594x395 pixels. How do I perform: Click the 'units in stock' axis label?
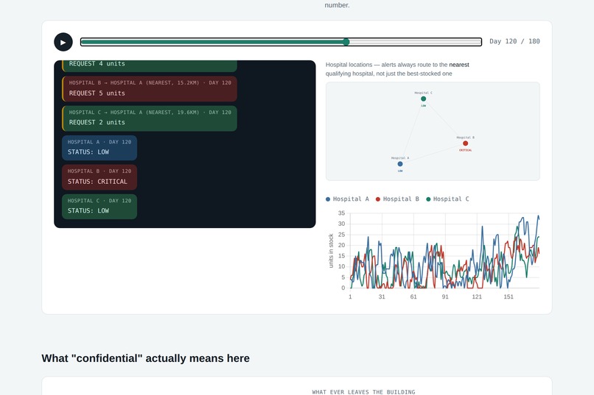tap(331, 251)
